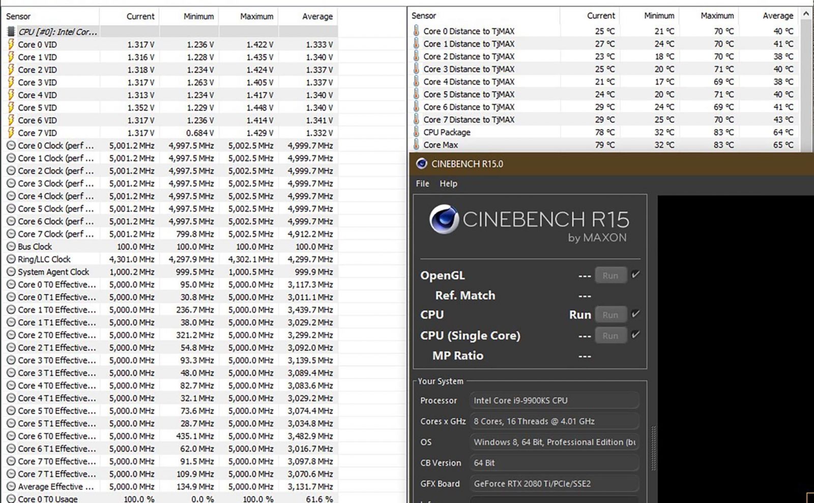Viewport: 814px width, 503px height.
Task: Click the Cinebench logo icon in title bar
Action: coord(421,164)
